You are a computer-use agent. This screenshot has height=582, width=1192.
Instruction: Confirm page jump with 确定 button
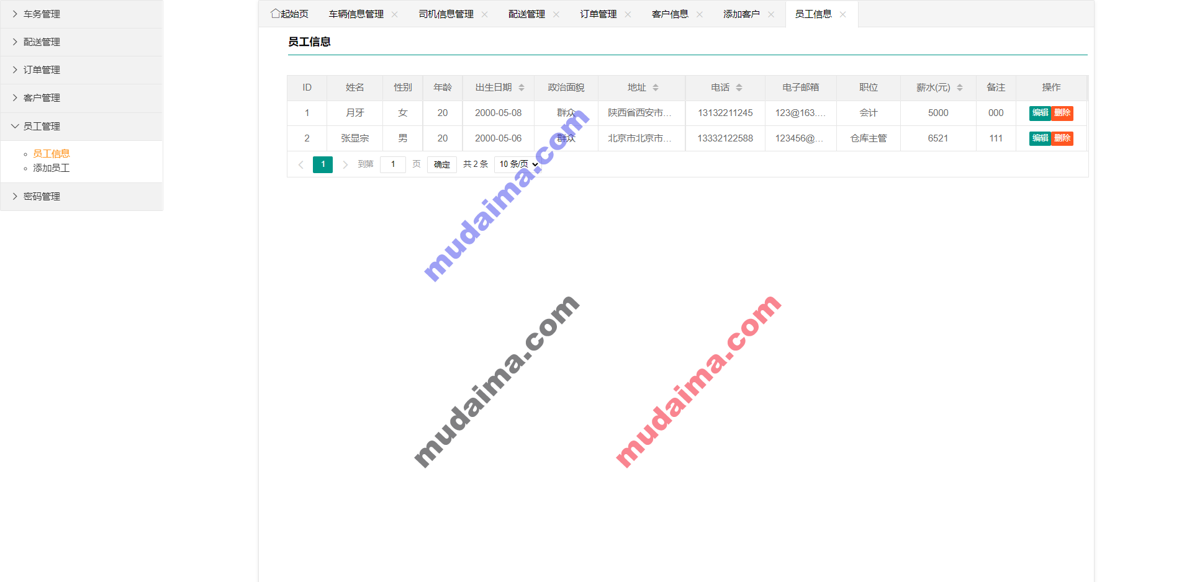(442, 164)
